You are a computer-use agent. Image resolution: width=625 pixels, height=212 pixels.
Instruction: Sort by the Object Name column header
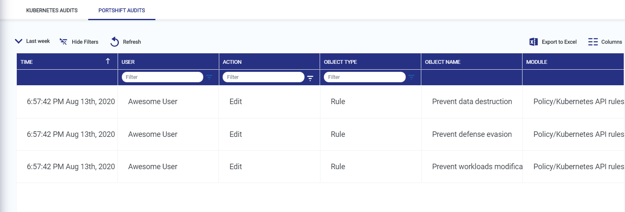(443, 62)
